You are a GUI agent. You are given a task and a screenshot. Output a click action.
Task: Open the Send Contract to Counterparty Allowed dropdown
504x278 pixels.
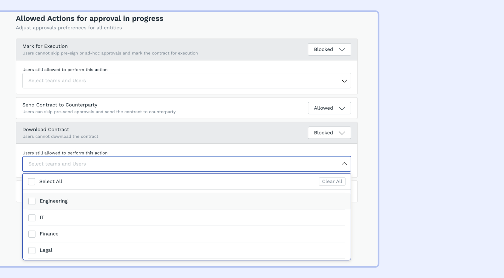(x=329, y=108)
